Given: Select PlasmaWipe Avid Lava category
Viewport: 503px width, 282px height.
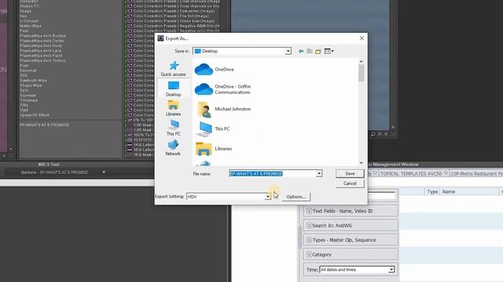Looking at the screenshot, I should (40, 50).
